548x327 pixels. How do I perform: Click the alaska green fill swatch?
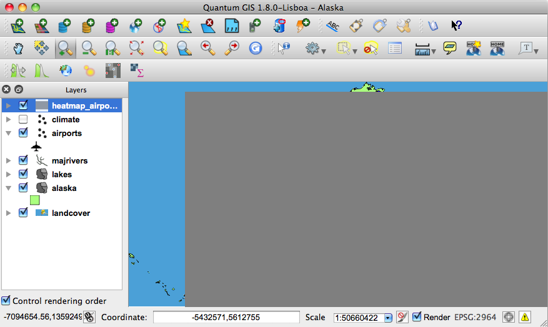tap(35, 200)
